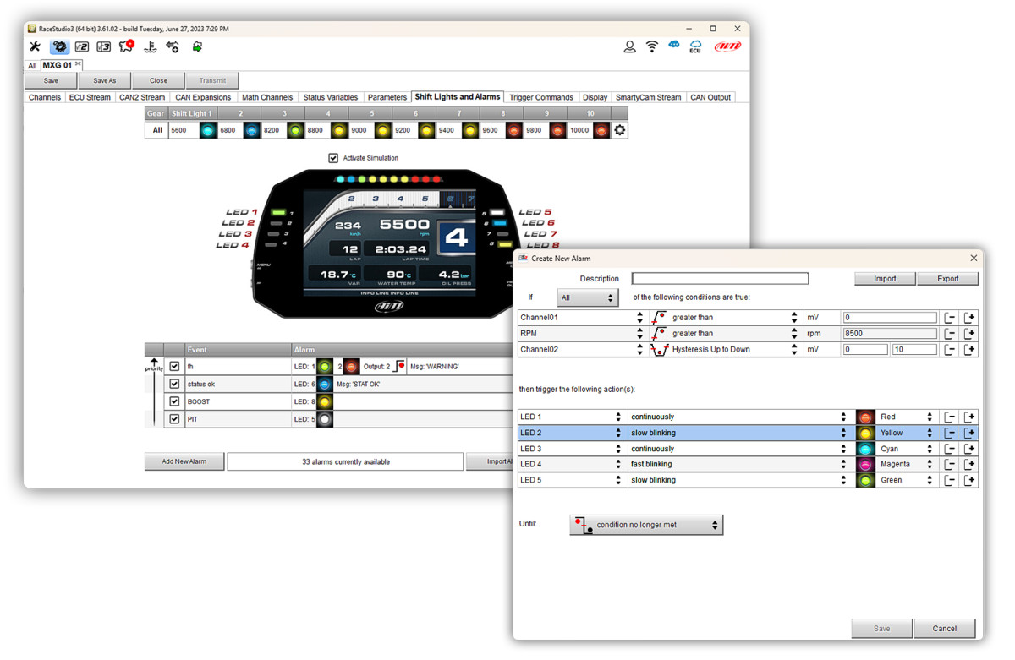Click the Close configuration button
The height and width of the screenshot is (660, 1015).
(x=158, y=81)
